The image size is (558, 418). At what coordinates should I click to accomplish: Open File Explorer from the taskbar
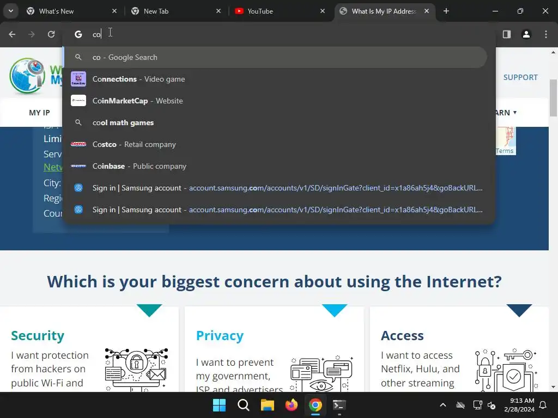pyautogui.click(x=267, y=405)
